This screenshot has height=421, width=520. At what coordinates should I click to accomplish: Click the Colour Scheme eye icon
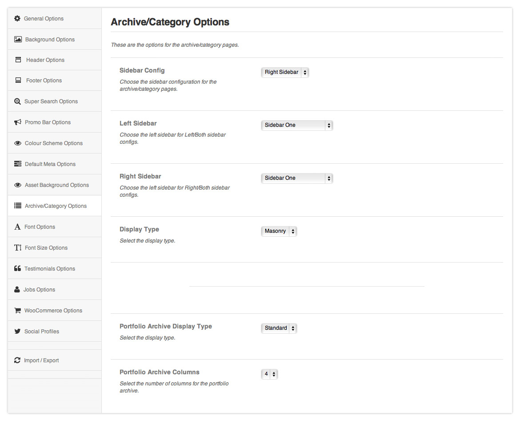pos(18,143)
